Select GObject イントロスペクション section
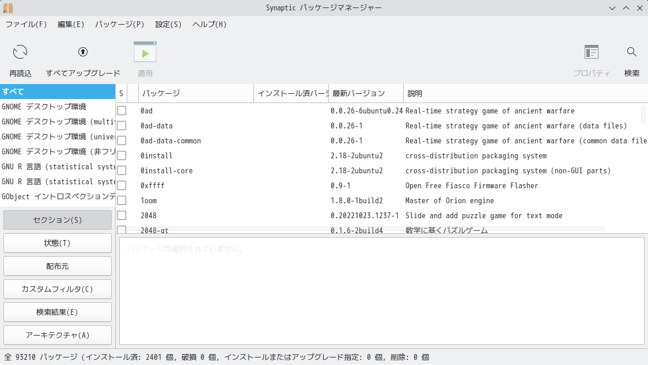Screen dimensions: 648x365 [x=58, y=196]
